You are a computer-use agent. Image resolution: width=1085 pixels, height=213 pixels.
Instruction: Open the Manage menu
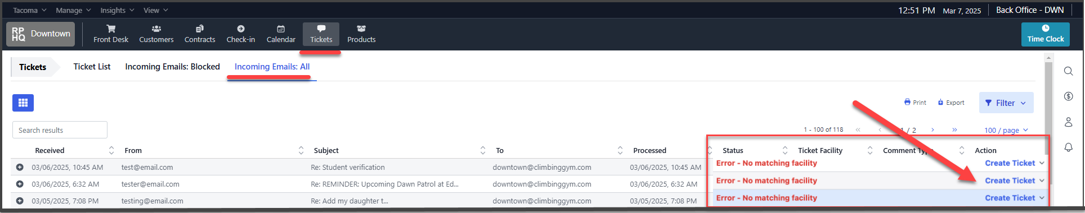73,10
